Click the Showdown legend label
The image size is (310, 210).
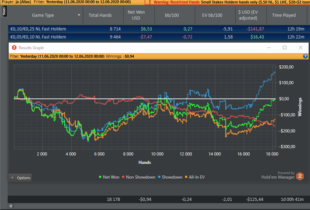click(172, 177)
